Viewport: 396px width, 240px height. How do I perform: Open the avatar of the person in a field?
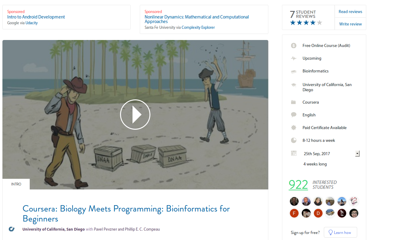coord(330,201)
